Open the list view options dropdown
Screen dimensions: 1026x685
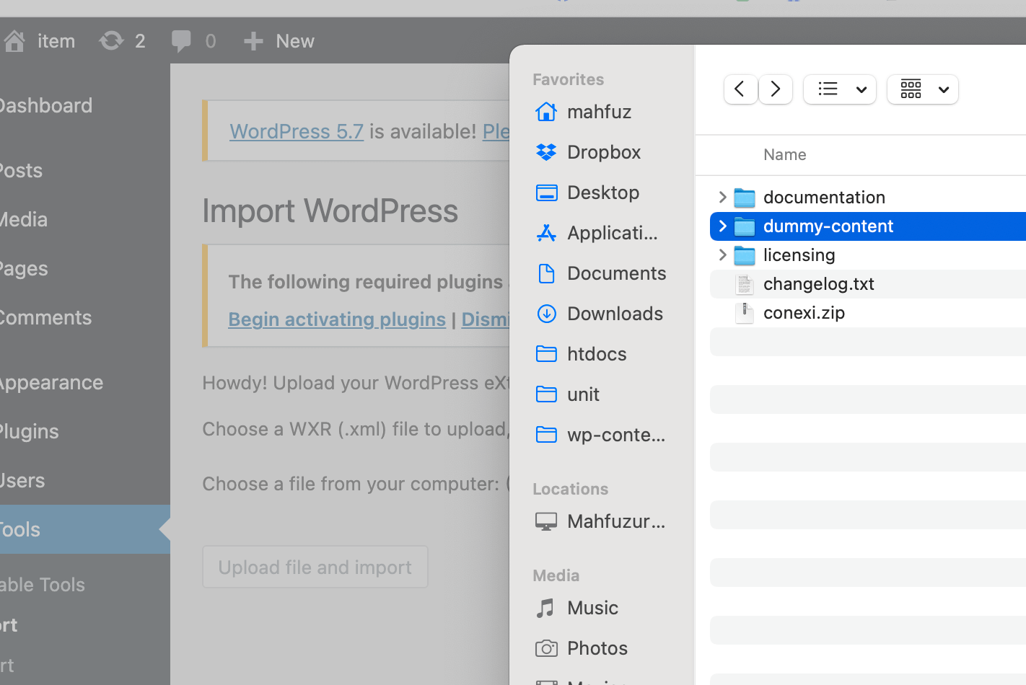[x=840, y=89]
